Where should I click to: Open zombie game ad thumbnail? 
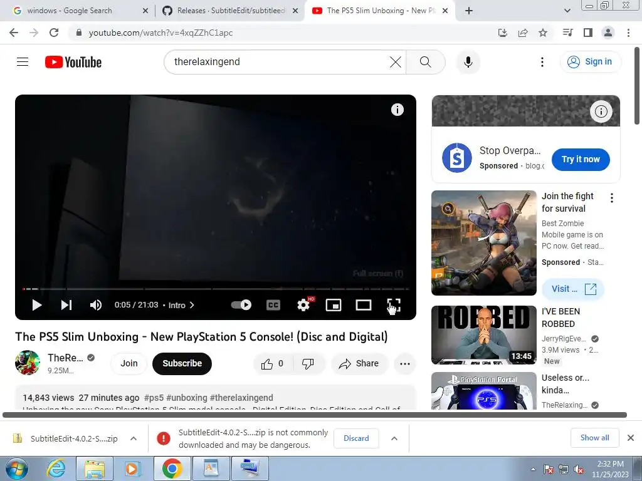(x=484, y=243)
